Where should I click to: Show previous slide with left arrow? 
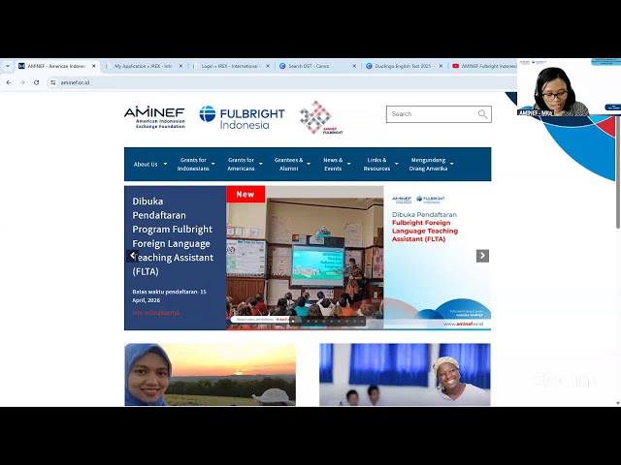[x=133, y=256]
